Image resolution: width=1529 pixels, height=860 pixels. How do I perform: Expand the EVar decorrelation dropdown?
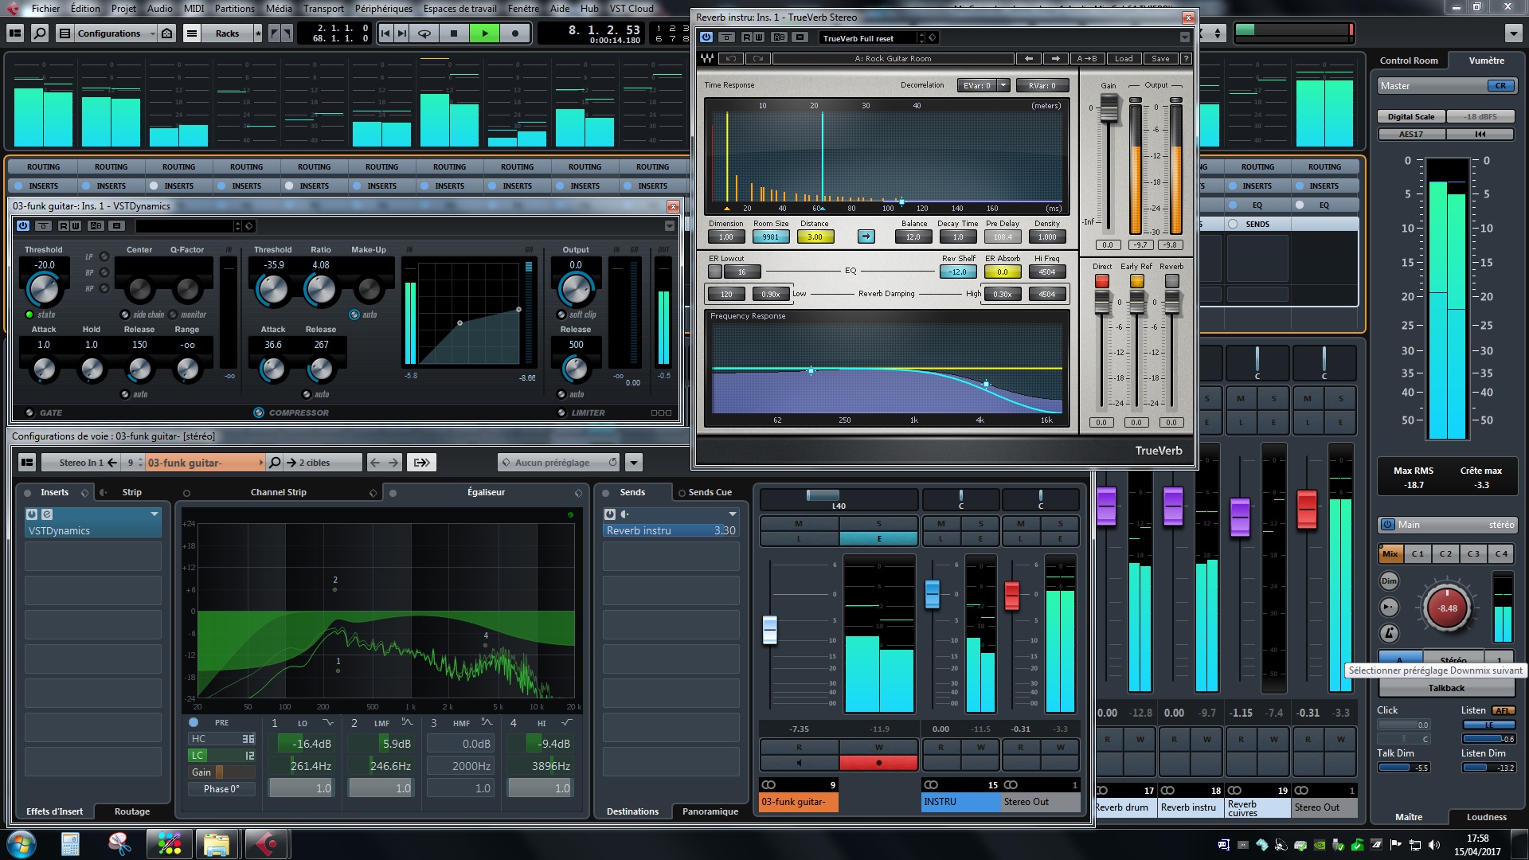(1003, 86)
